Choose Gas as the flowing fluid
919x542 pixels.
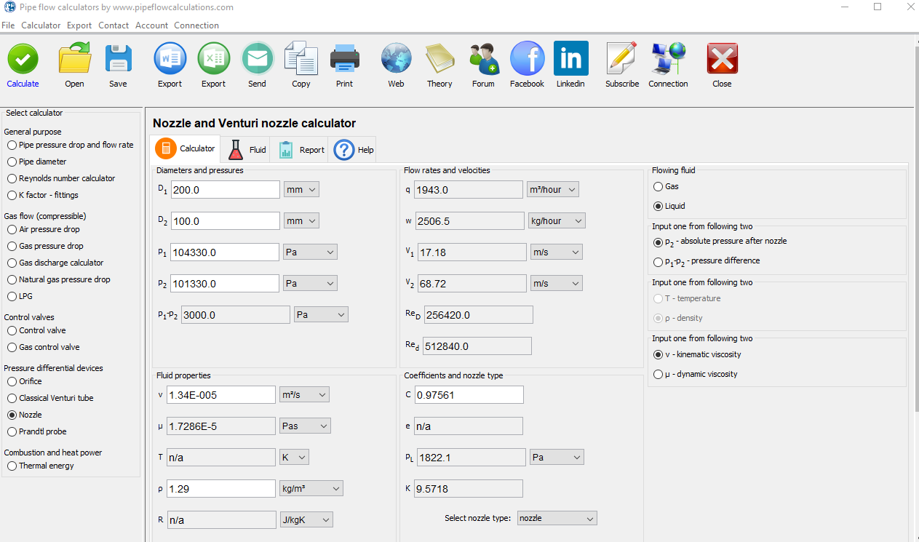pyautogui.click(x=657, y=186)
